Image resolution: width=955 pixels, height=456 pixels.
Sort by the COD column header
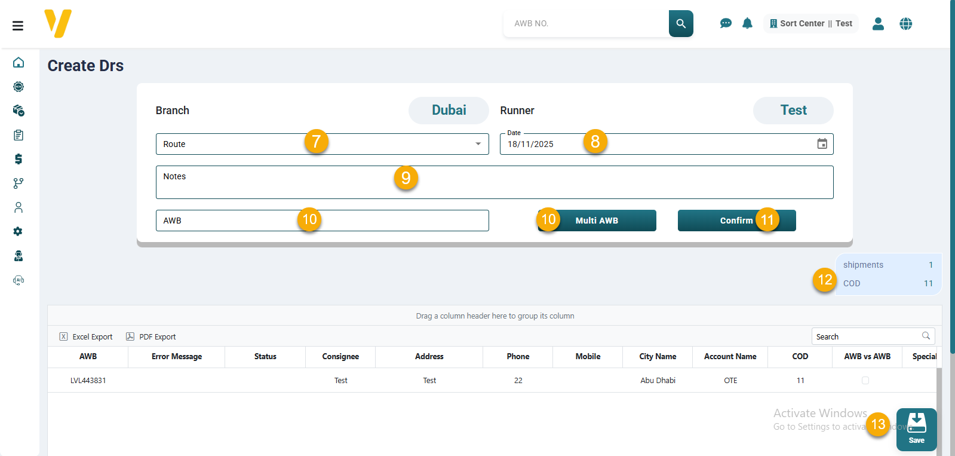(800, 357)
